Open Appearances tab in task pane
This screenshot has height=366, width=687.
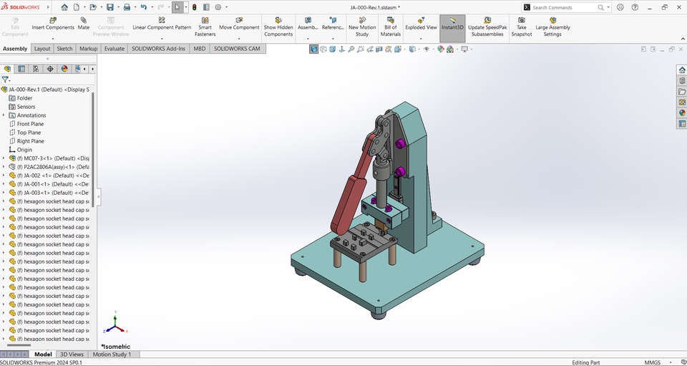tap(682, 113)
